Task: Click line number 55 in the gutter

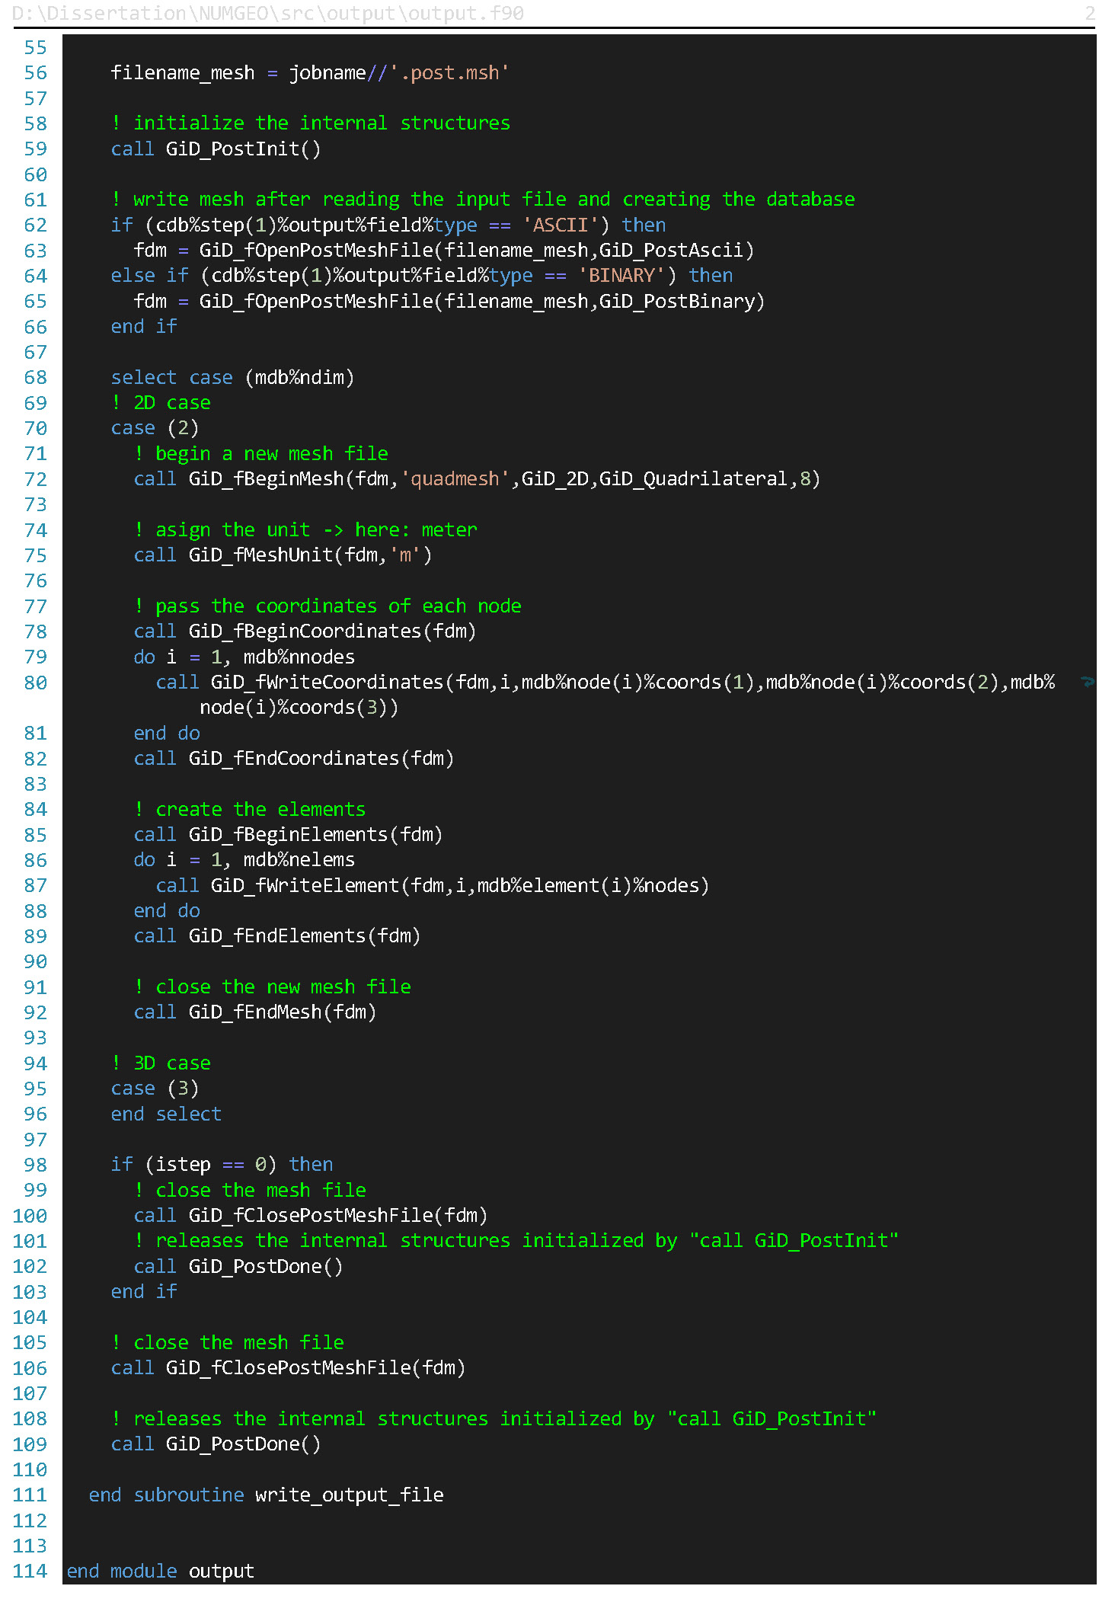Action: (x=35, y=47)
